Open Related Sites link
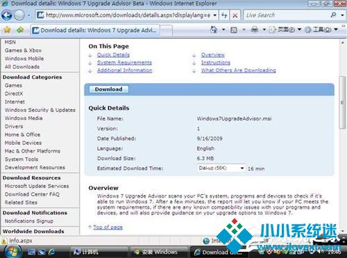Screen dimensions: 347x258 pos(21,203)
